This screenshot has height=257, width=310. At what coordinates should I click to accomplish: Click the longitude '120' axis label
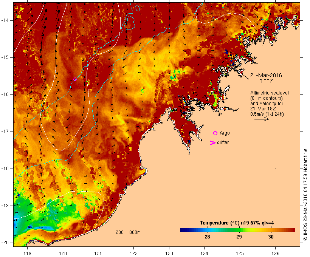[63, 253]
